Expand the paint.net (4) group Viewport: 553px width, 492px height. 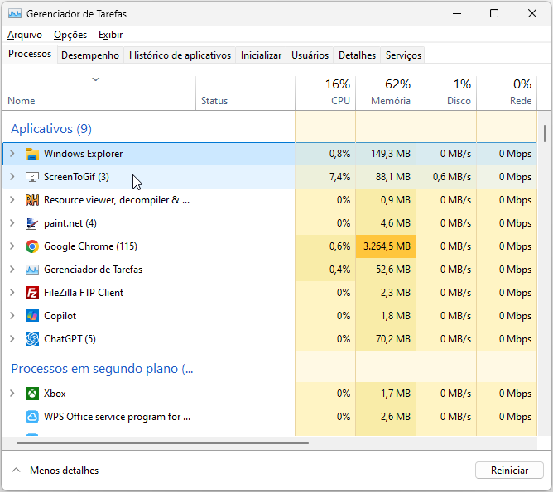coord(12,223)
